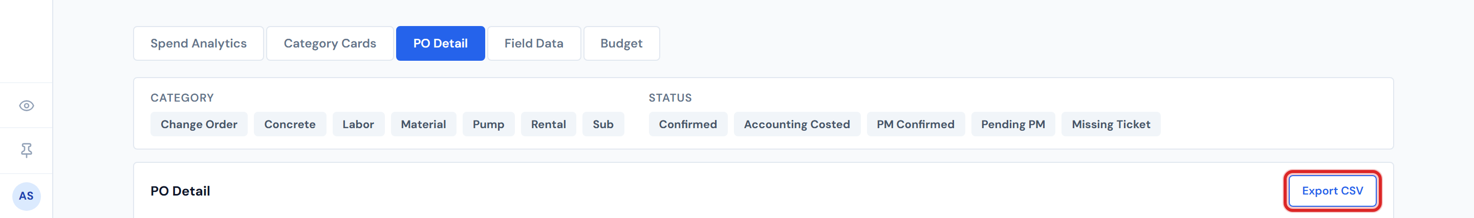Screen dimensions: 1474x218
Task: Open the Budget tab
Action: [621, 43]
